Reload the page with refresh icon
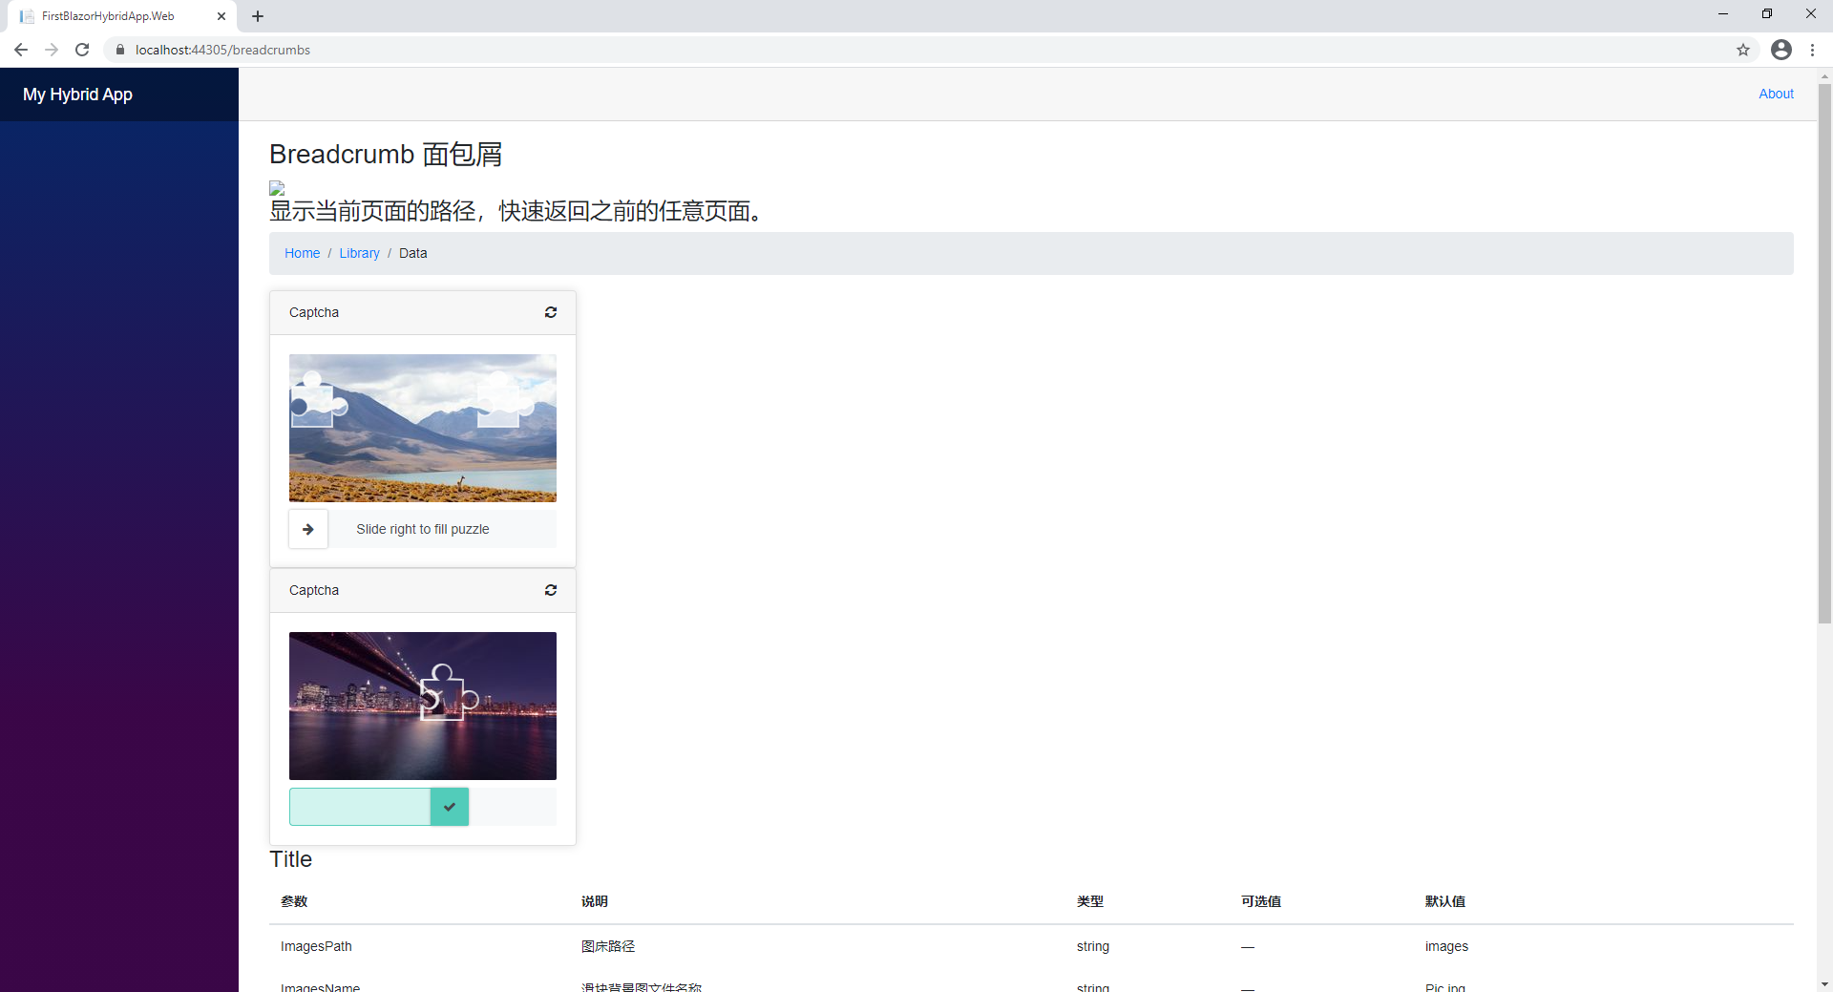This screenshot has height=992, width=1833. point(82,50)
